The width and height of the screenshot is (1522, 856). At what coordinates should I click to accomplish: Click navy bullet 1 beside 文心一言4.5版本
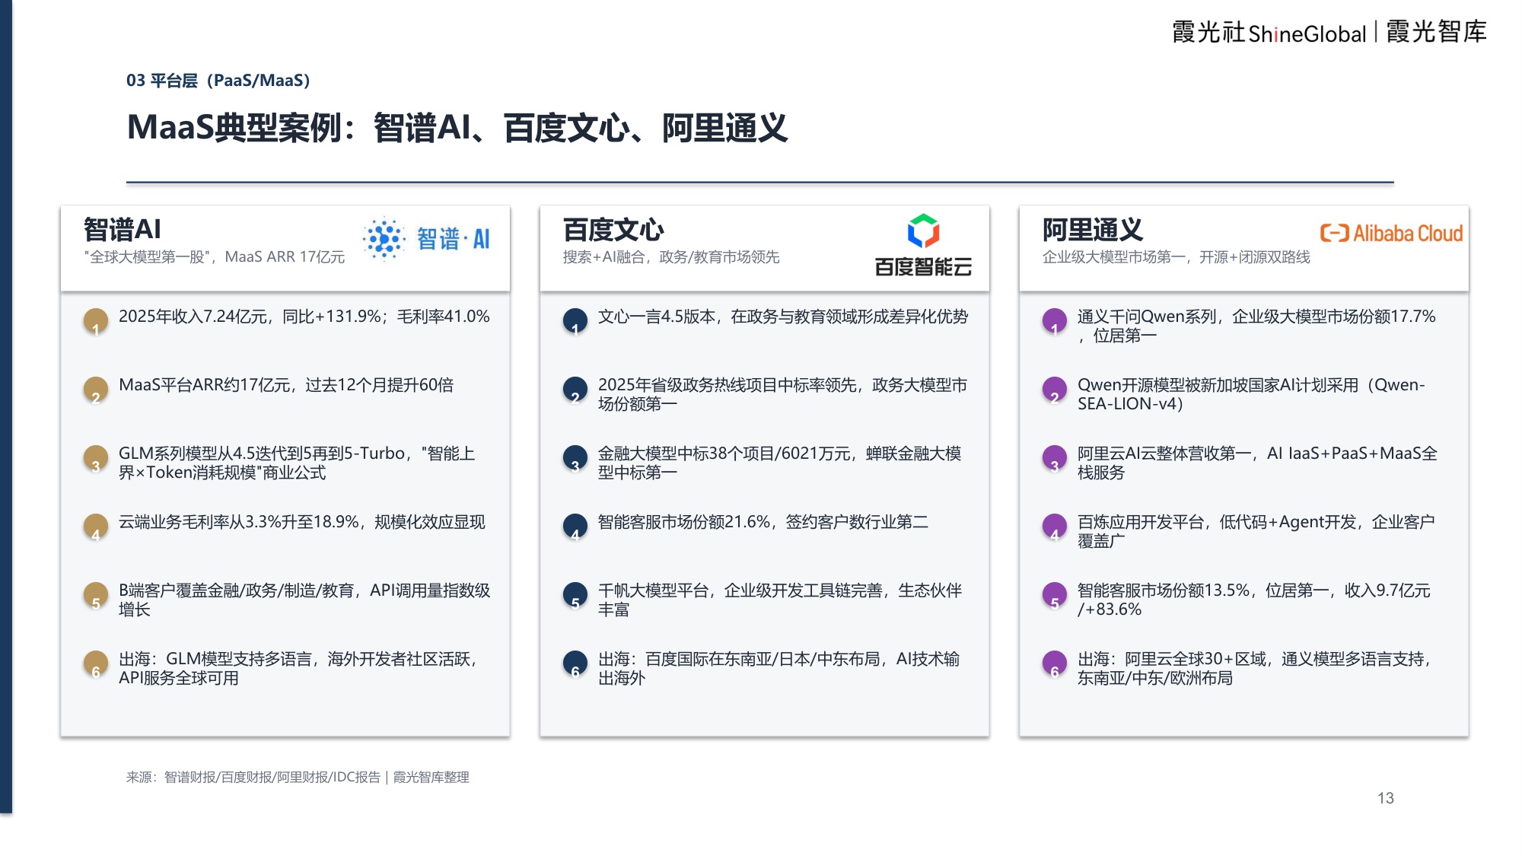coord(575,321)
